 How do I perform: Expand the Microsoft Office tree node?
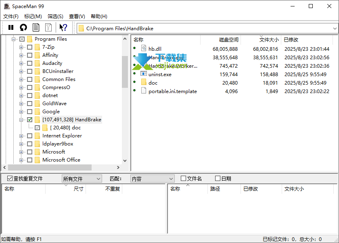coord(21,160)
